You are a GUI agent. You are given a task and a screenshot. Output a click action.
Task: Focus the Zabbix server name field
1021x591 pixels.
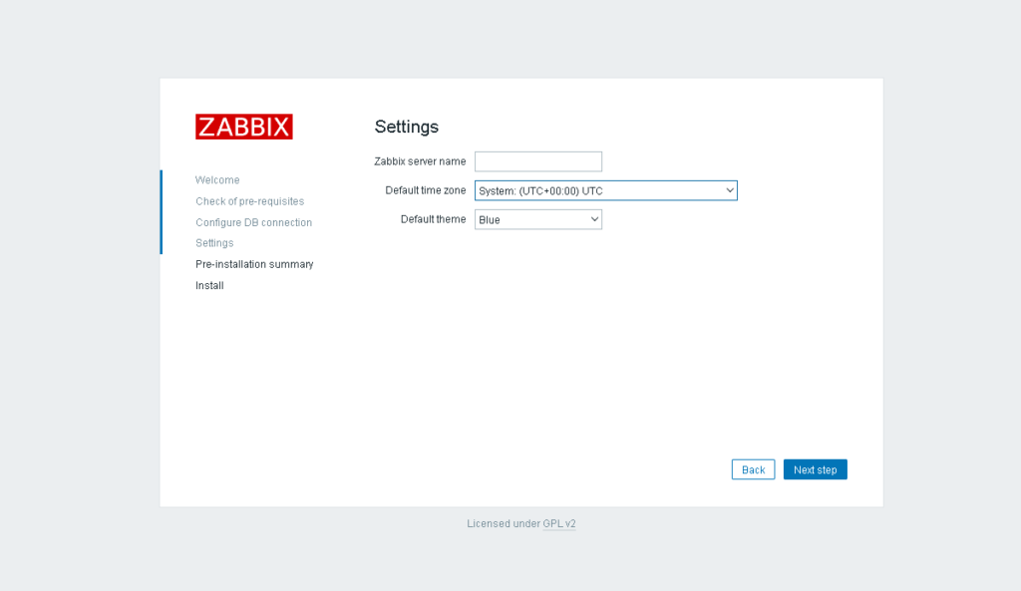pos(538,161)
